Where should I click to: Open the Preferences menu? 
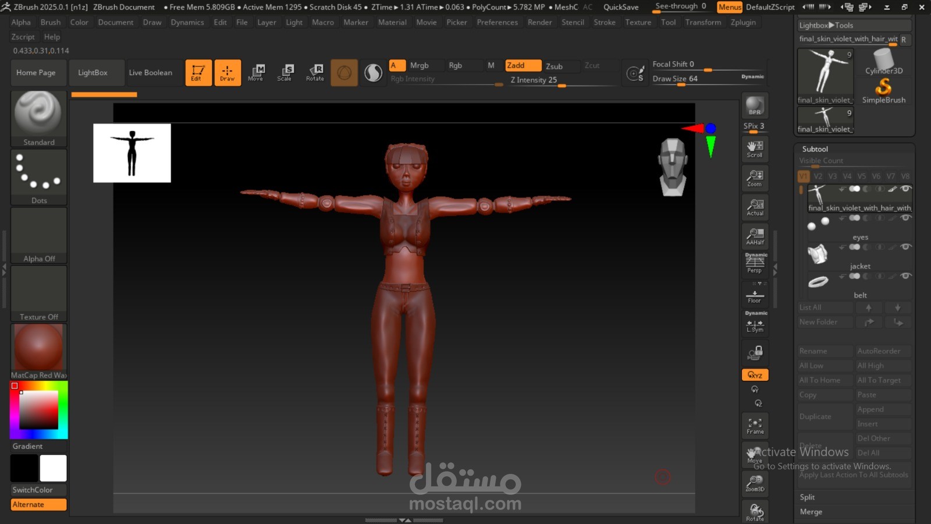(497, 22)
